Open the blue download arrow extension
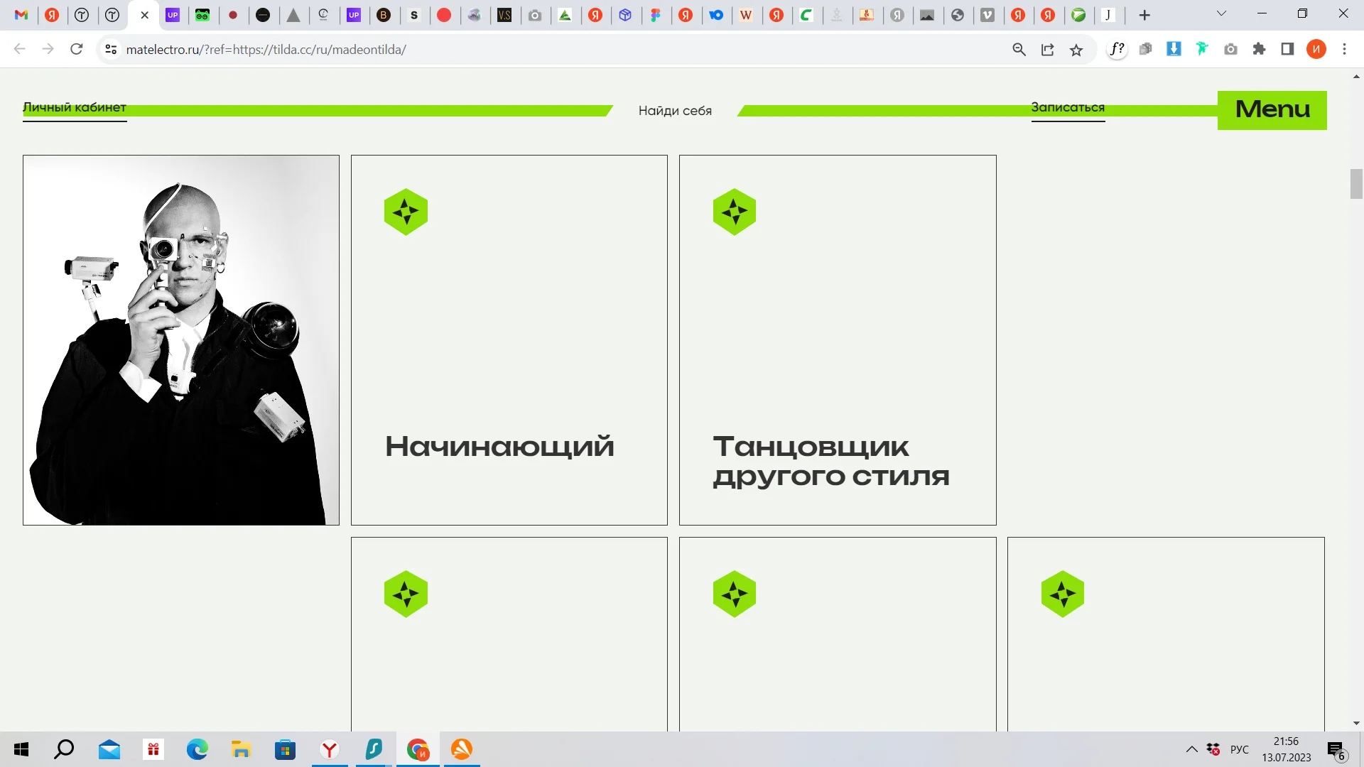Viewport: 1364px width, 767px height. coord(1174,49)
